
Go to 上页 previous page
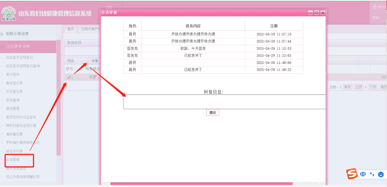click(x=359, y=87)
